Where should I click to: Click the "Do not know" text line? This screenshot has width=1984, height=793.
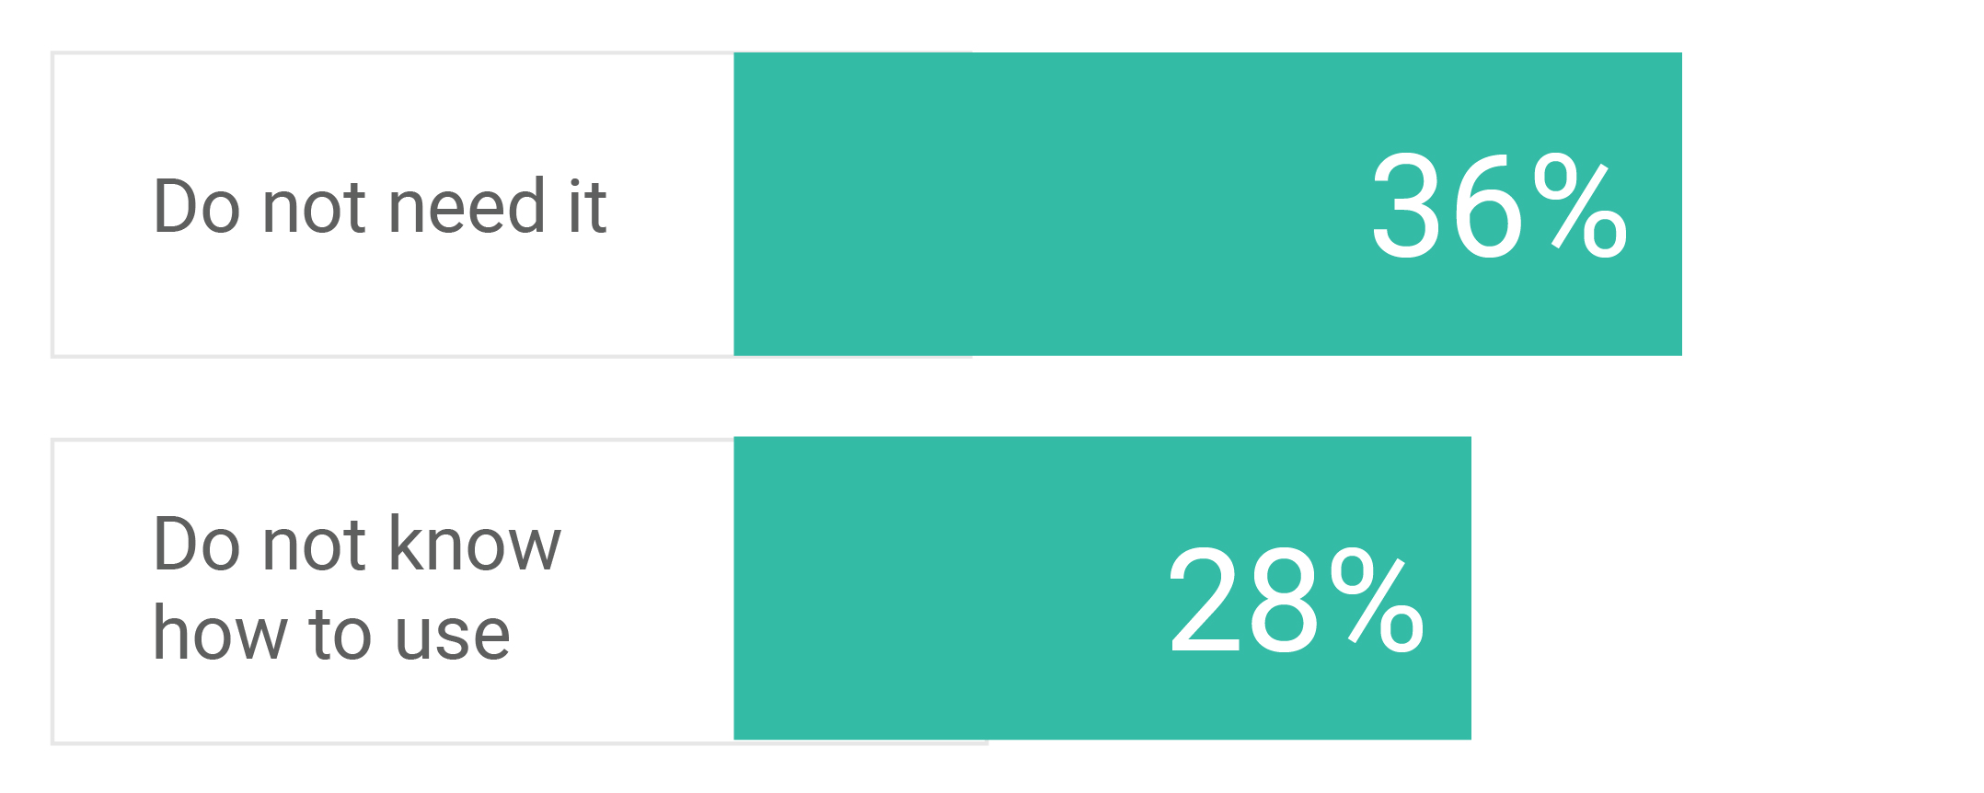tap(357, 543)
